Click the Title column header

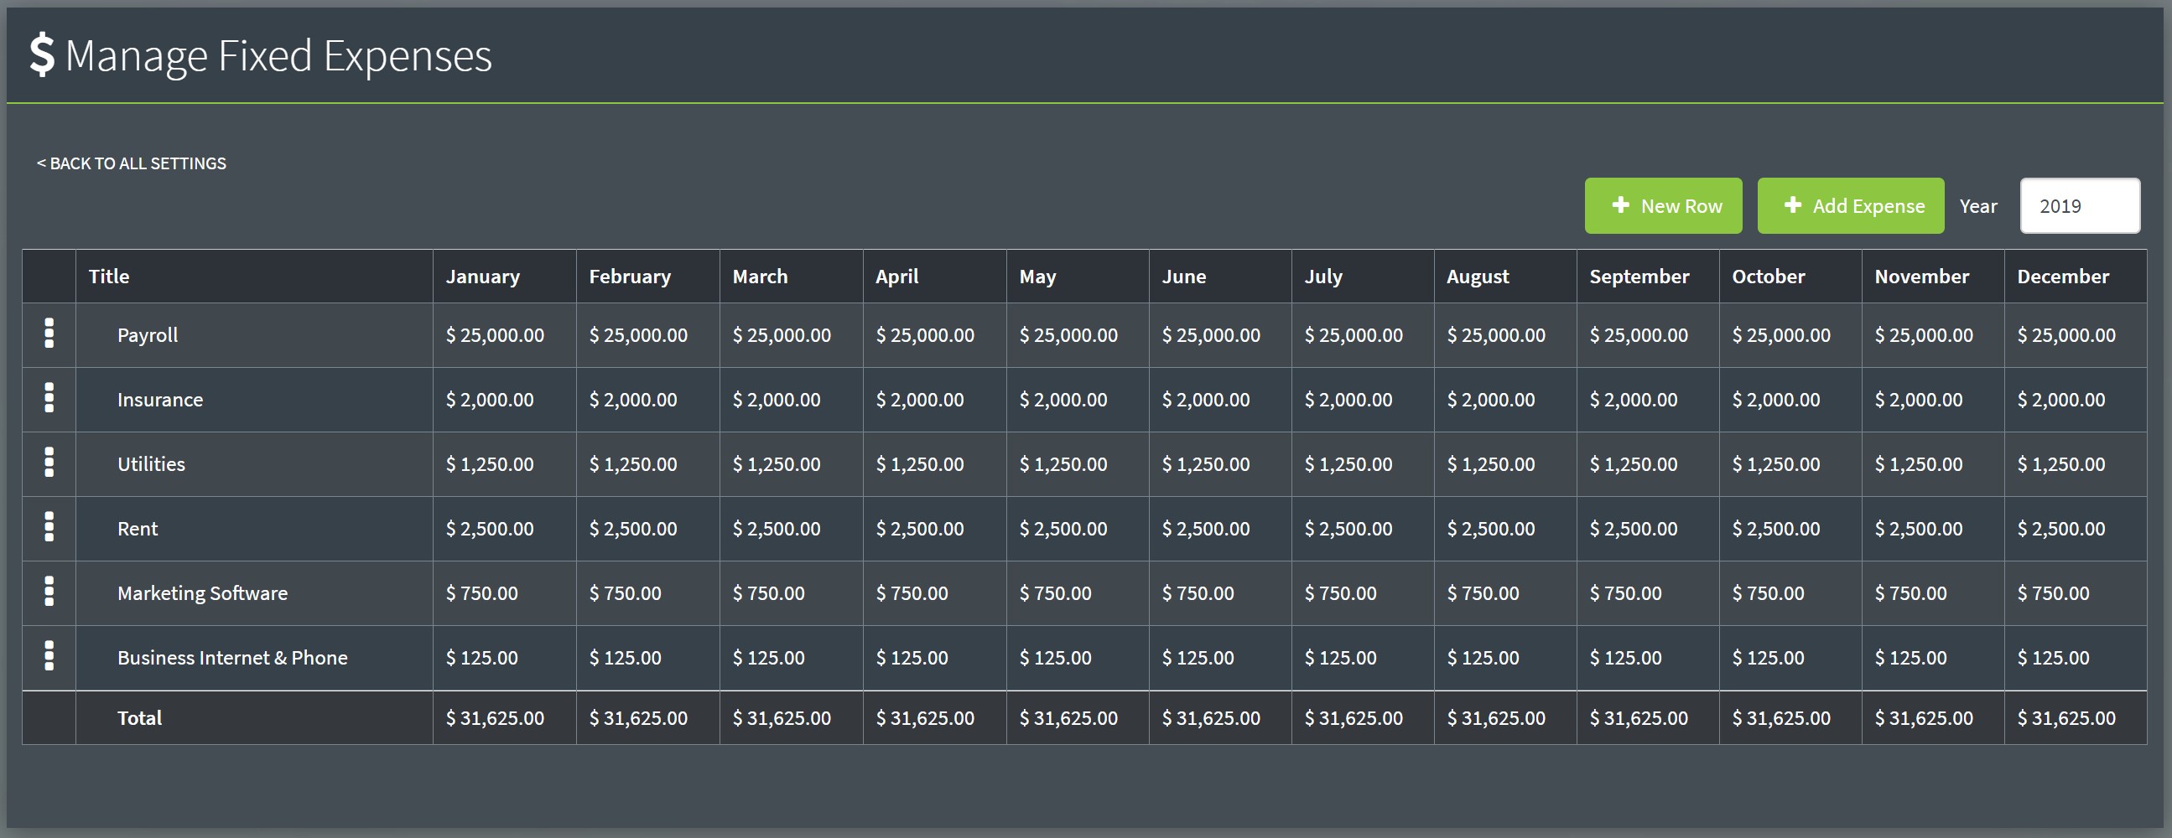[110, 277]
